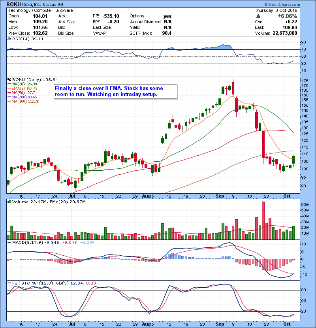Click the green up-arrow change indicator
316x328 pixels.
258,16
